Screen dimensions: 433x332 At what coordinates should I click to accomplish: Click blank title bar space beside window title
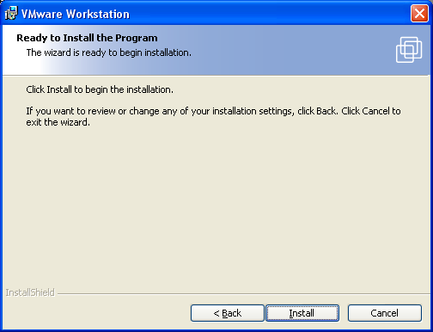click(x=269, y=14)
